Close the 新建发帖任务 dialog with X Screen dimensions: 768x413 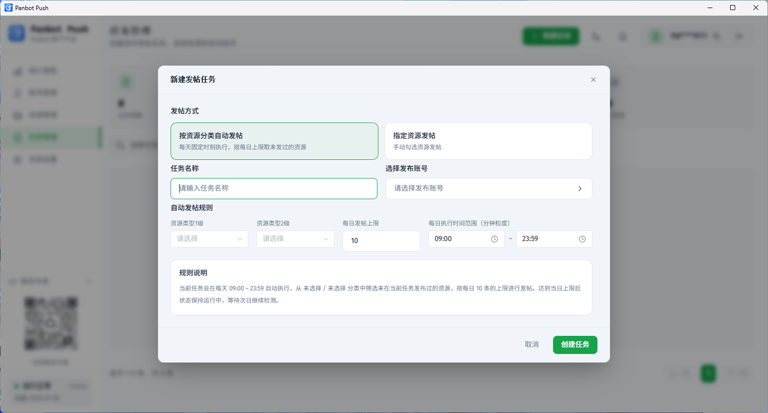[593, 80]
